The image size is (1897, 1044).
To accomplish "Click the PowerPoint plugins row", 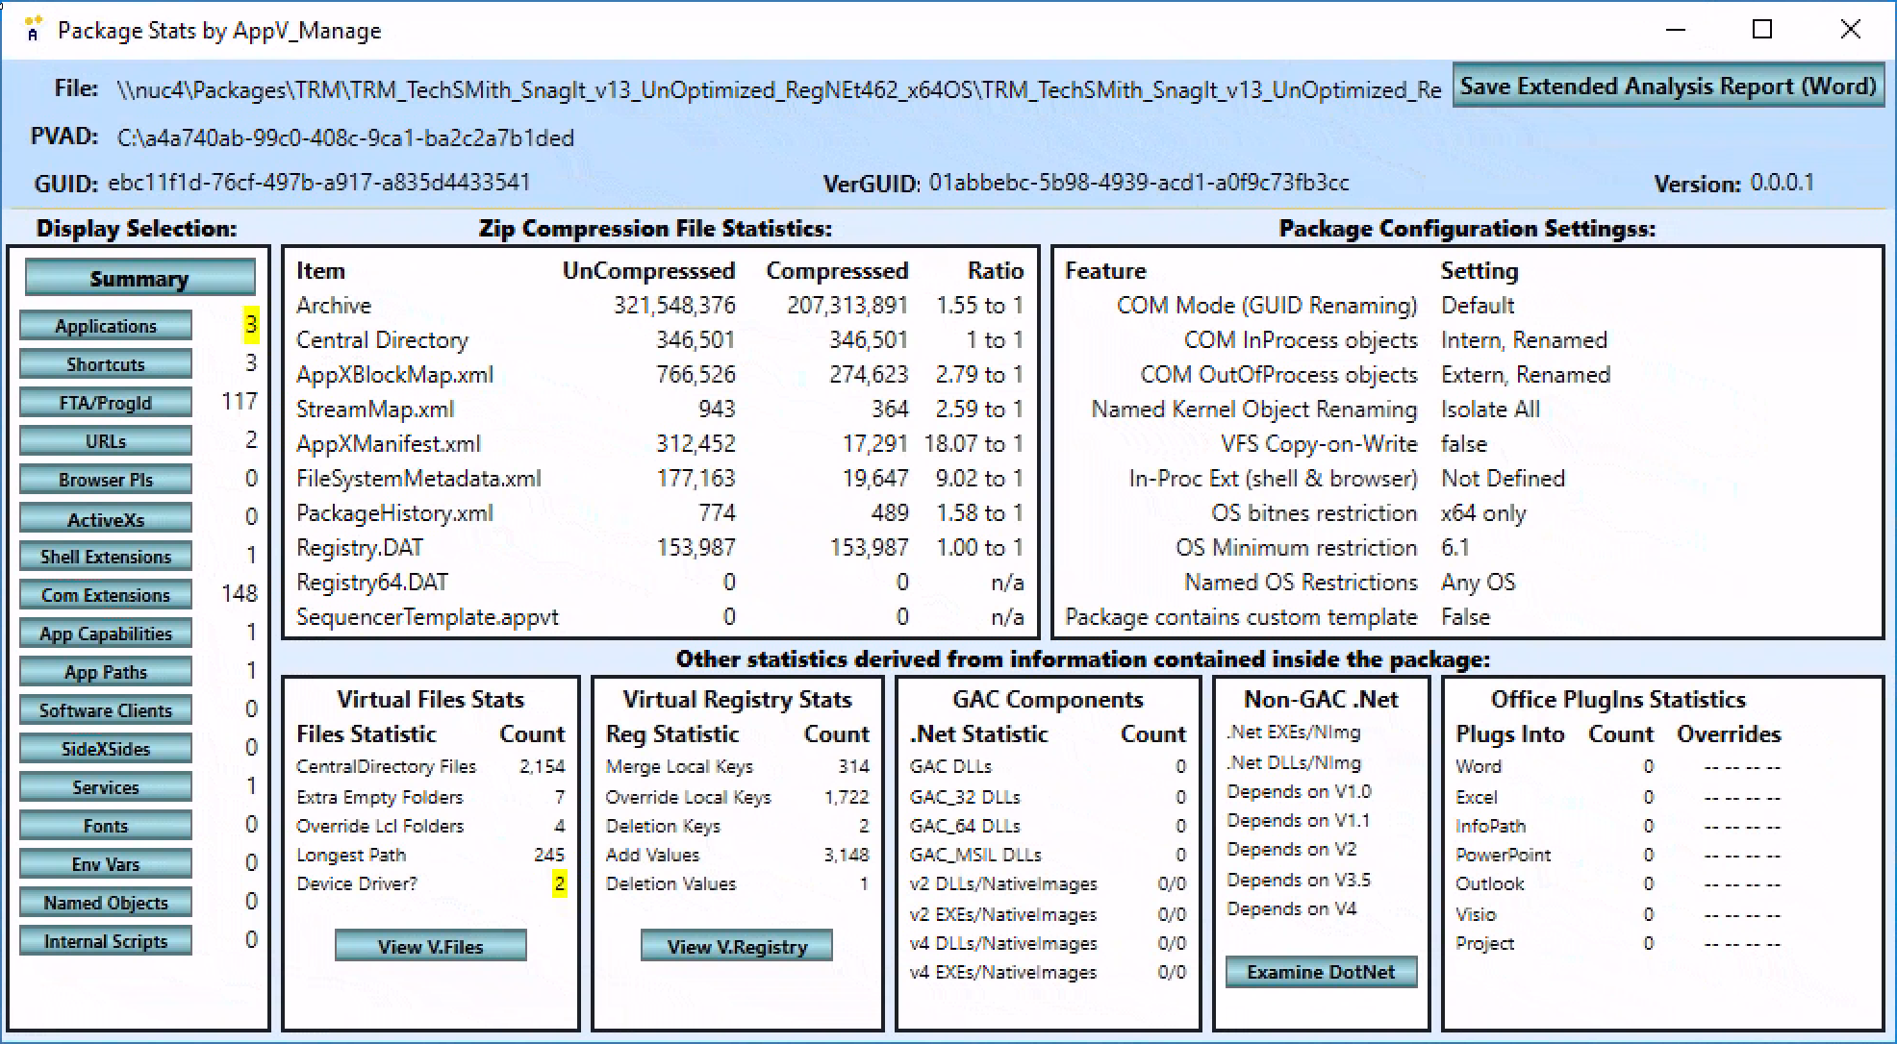I will pos(1618,855).
